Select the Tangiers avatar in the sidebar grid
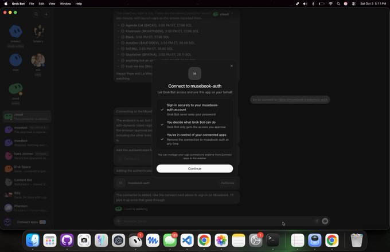The height and width of the screenshot is (252, 390). [x=38, y=31]
